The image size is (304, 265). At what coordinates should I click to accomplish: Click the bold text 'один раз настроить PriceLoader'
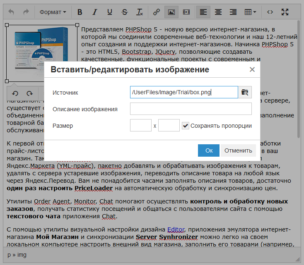(60, 188)
